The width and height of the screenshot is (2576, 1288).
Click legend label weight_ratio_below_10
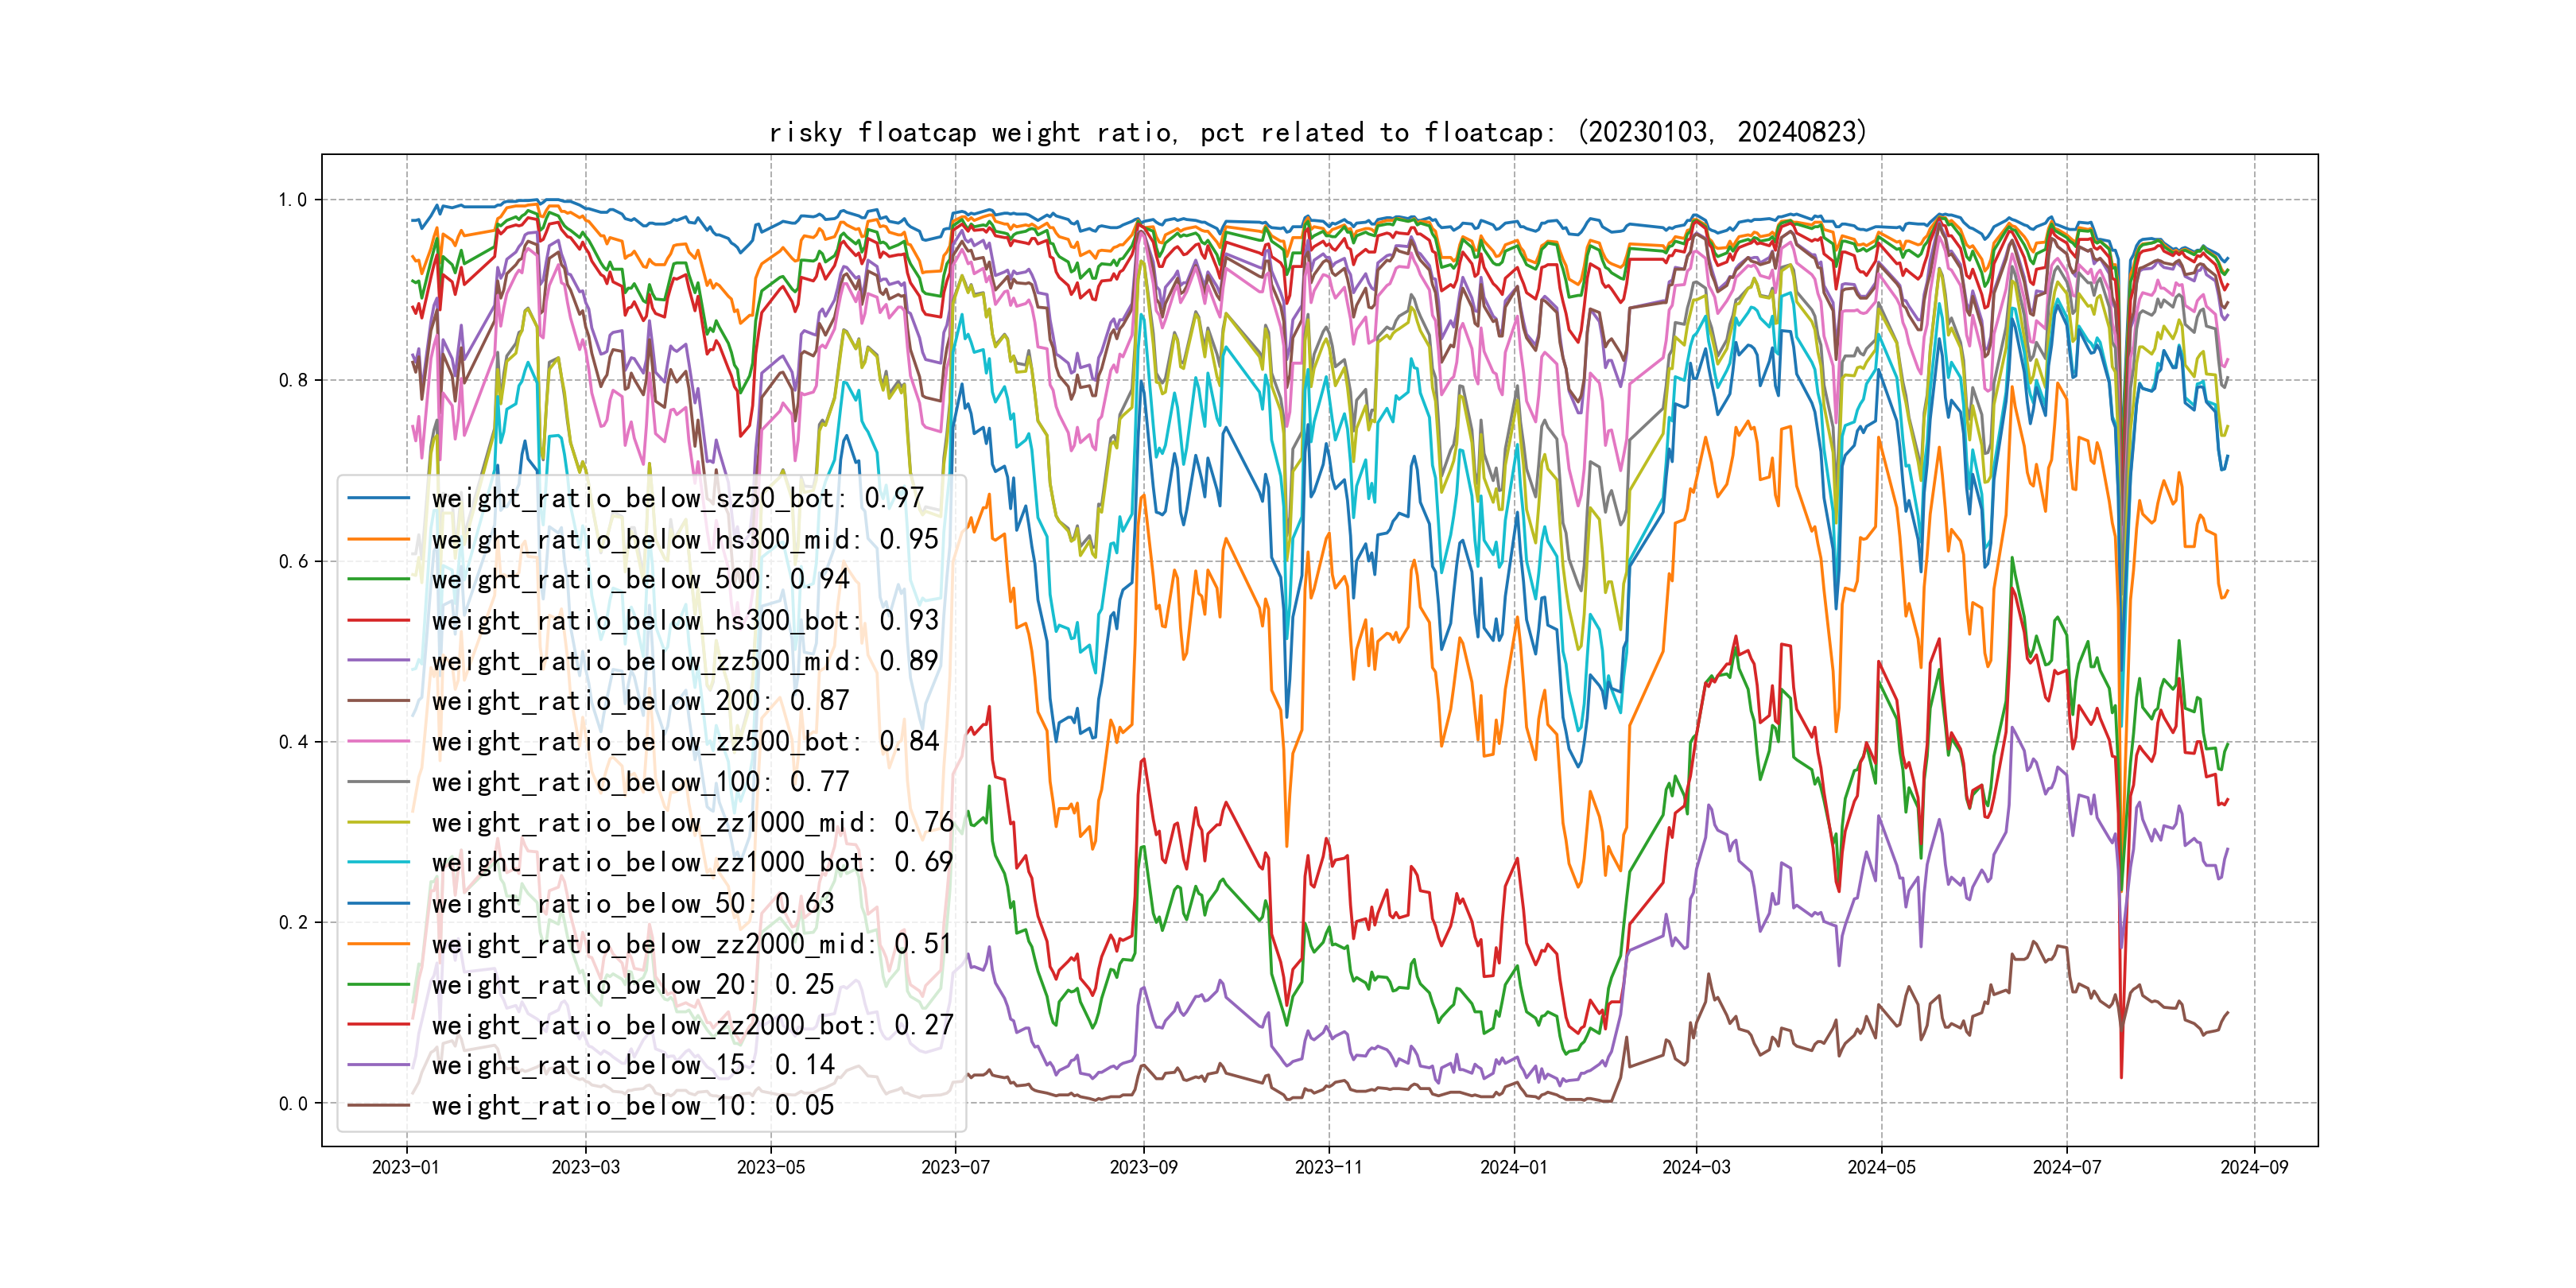(x=632, y=1106)
